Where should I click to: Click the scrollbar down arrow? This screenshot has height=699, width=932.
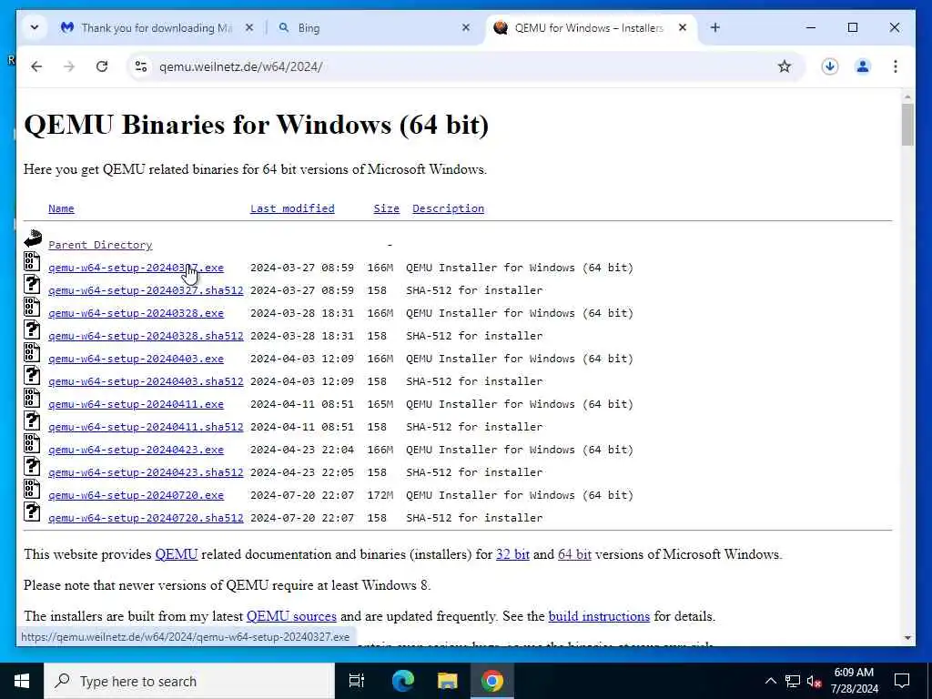pyautogui.click(x=907, y=638)
